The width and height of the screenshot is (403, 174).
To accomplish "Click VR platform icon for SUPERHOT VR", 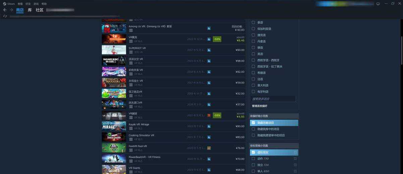I will tap(209, 50).
